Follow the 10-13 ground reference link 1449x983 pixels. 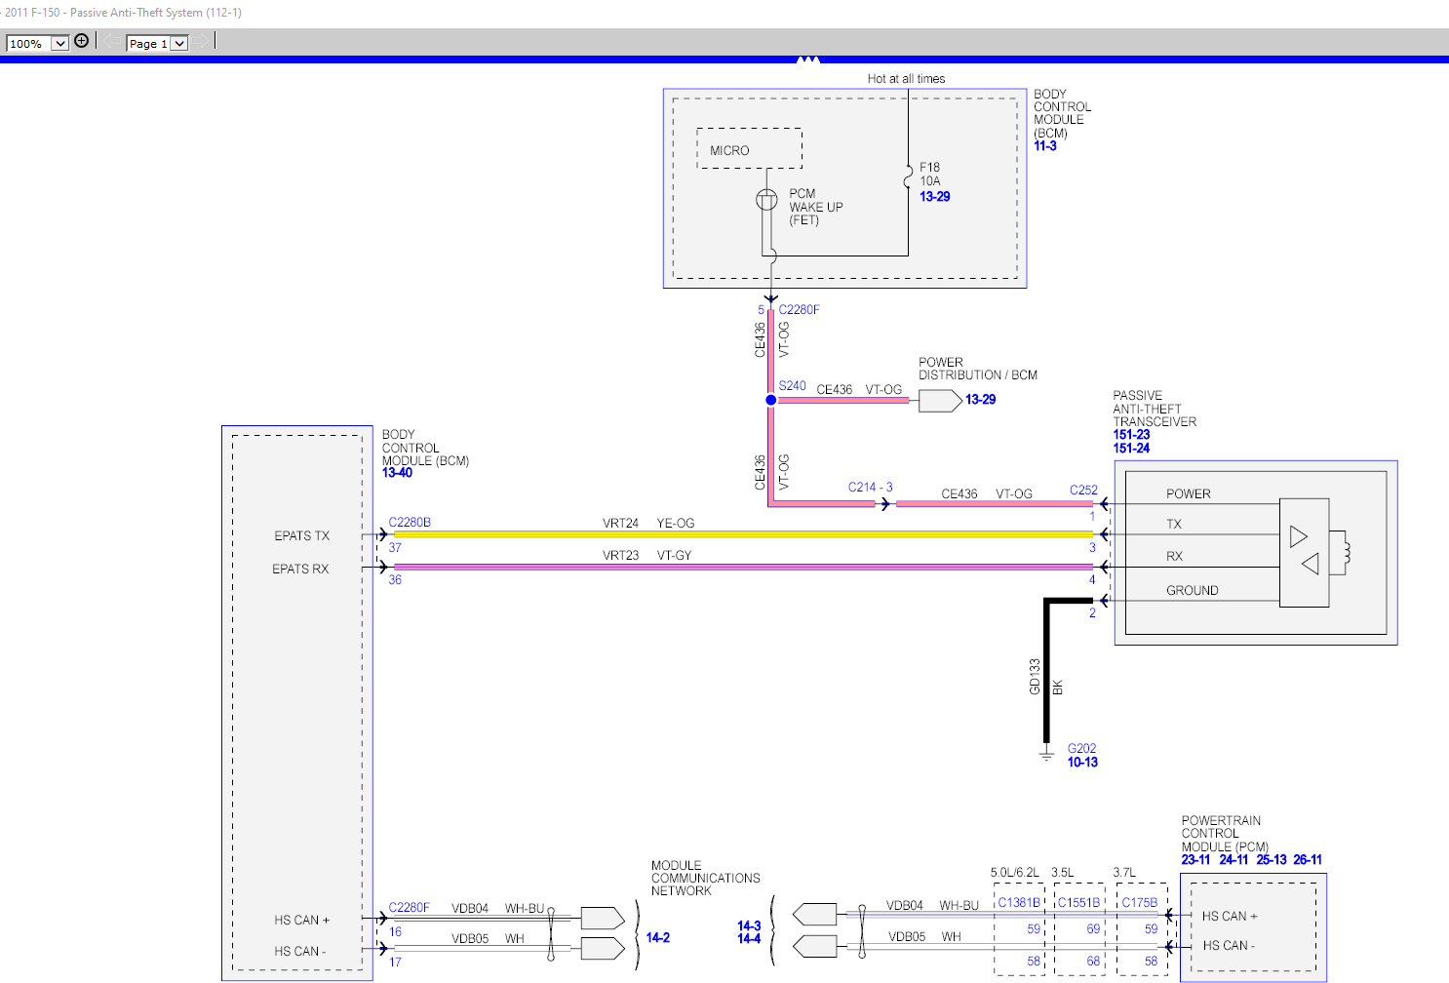[1082, 763]
